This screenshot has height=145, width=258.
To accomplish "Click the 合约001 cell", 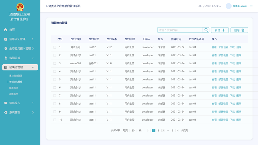I will (93, 63).
